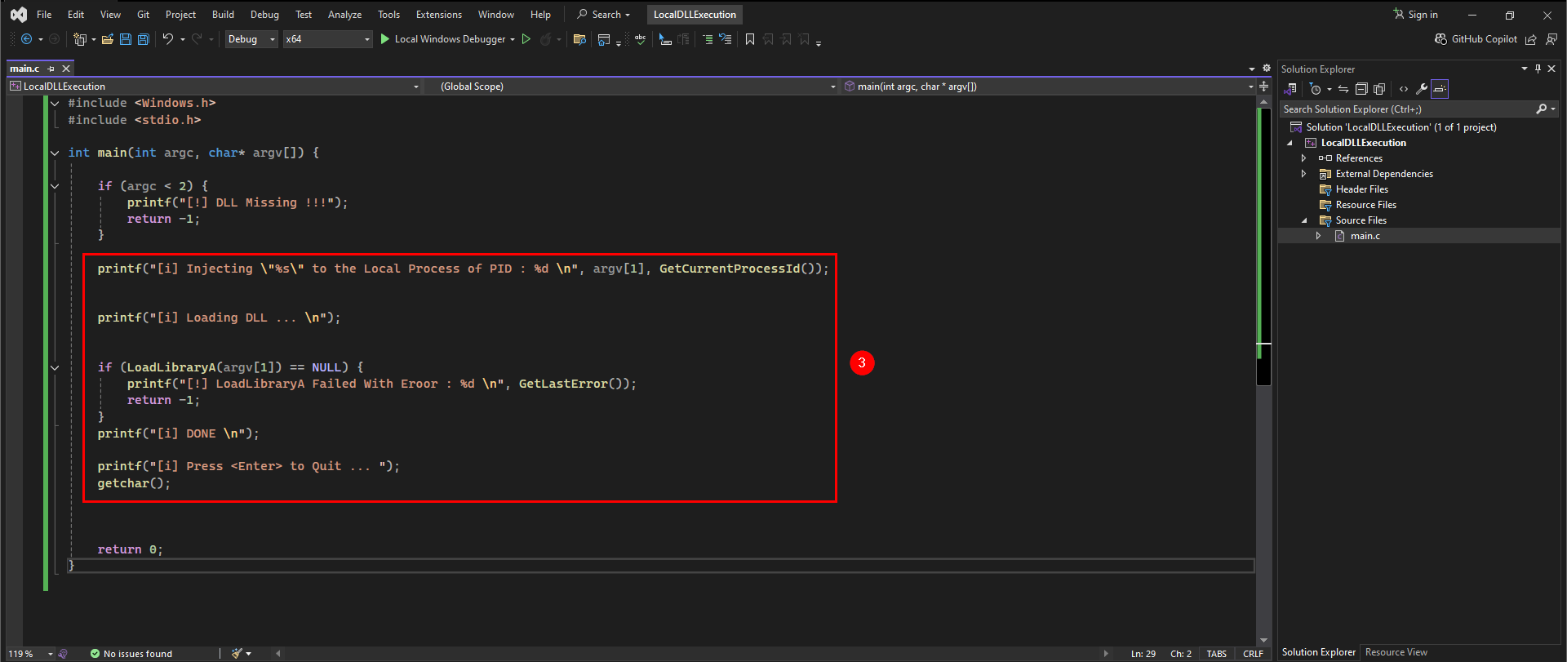Image resolution: width=1567 pixels, height=662 pixels.
Task: Click No issues found status indicator
Action: coord(131,654)
